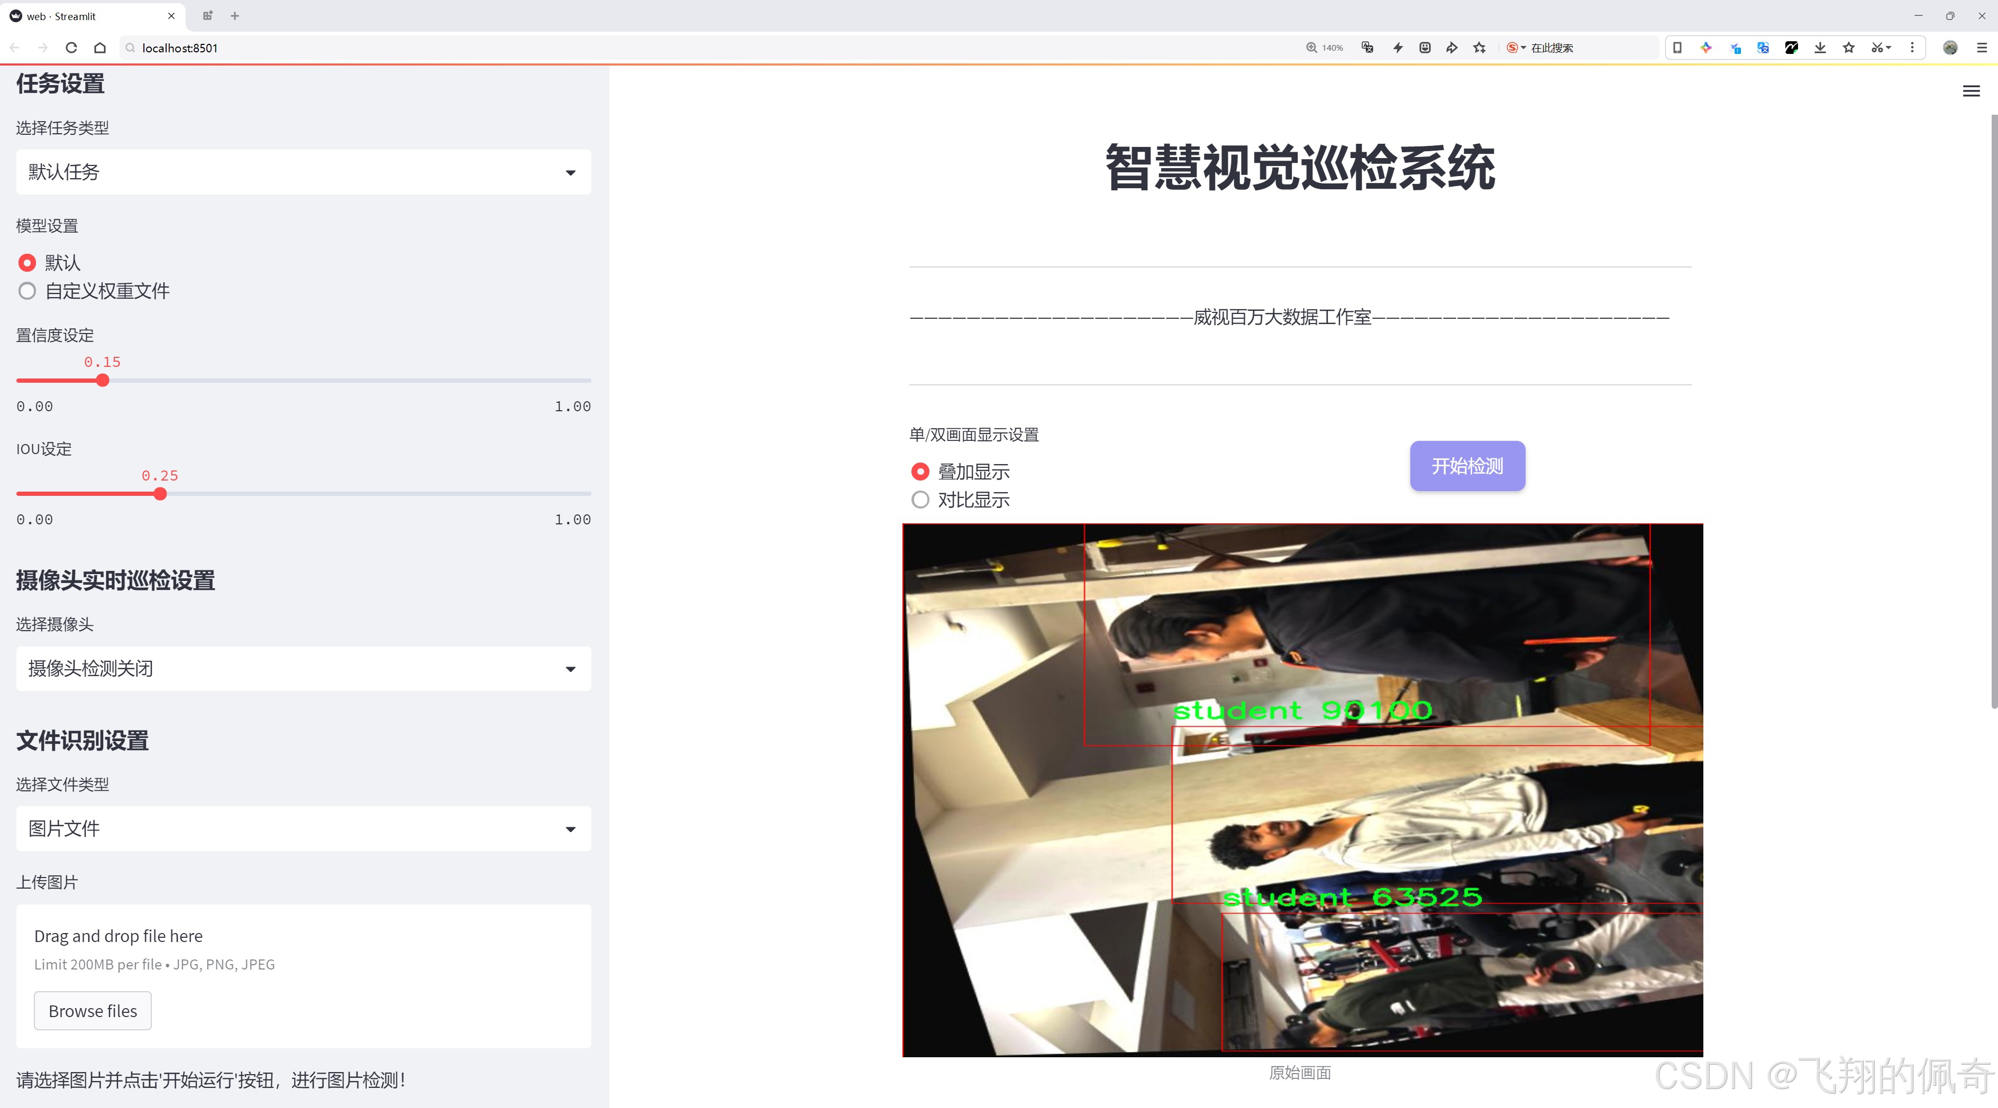Select the 自定义权重文件 radio option

coord(27,291)
